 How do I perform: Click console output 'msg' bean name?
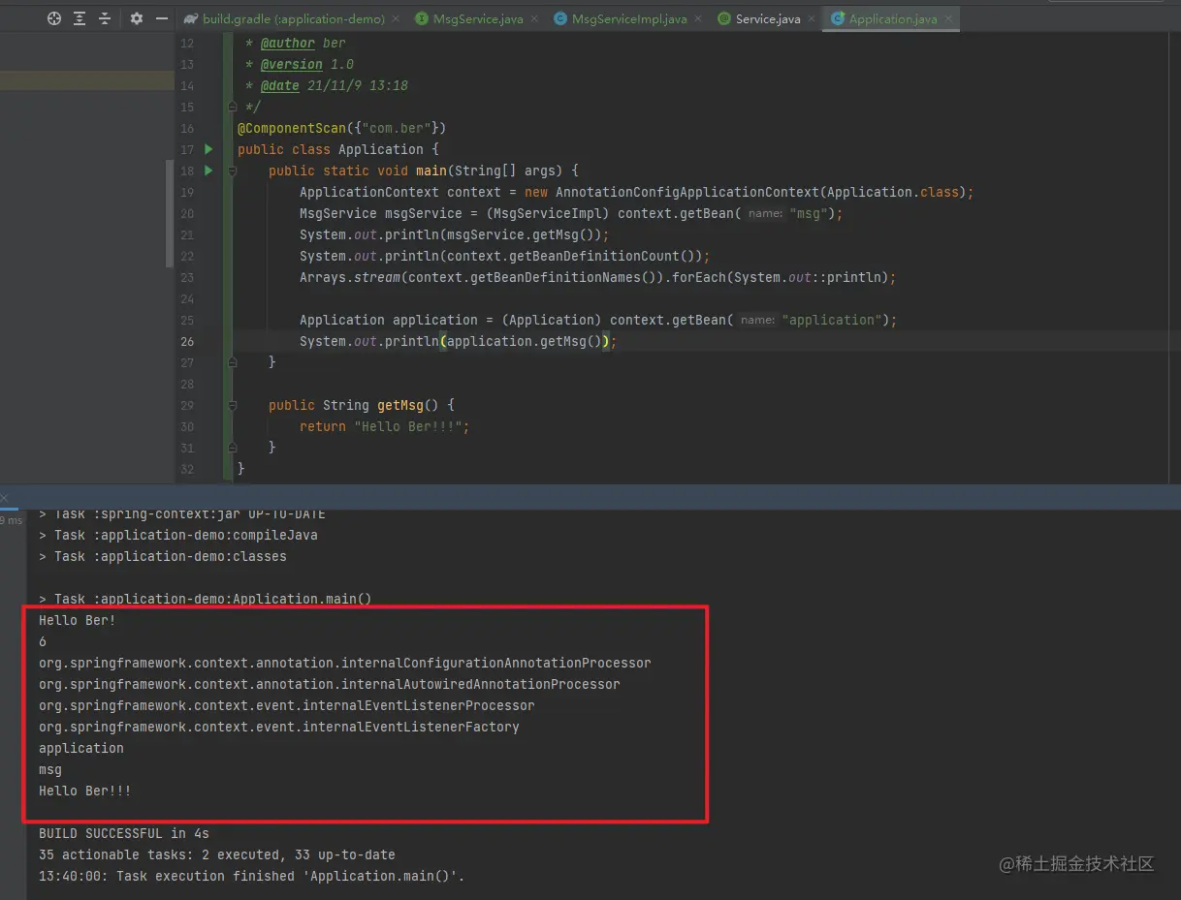pyautogui.click(x=50, y=769)
